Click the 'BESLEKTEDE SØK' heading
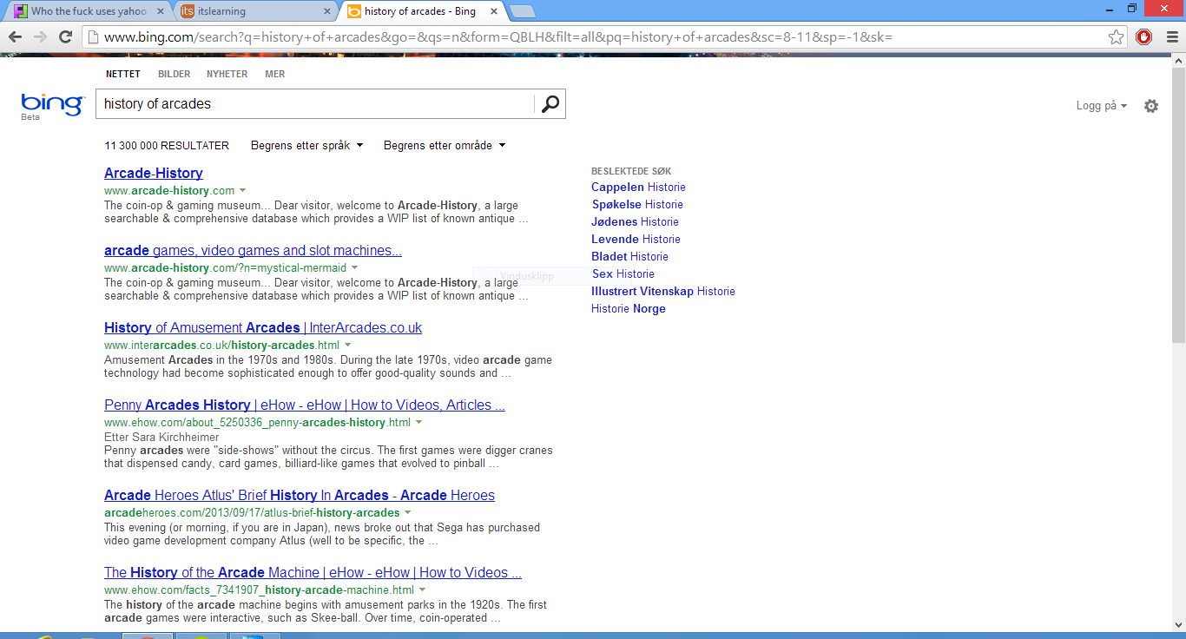Screen dimensions: 1186x639 point(631,171)
